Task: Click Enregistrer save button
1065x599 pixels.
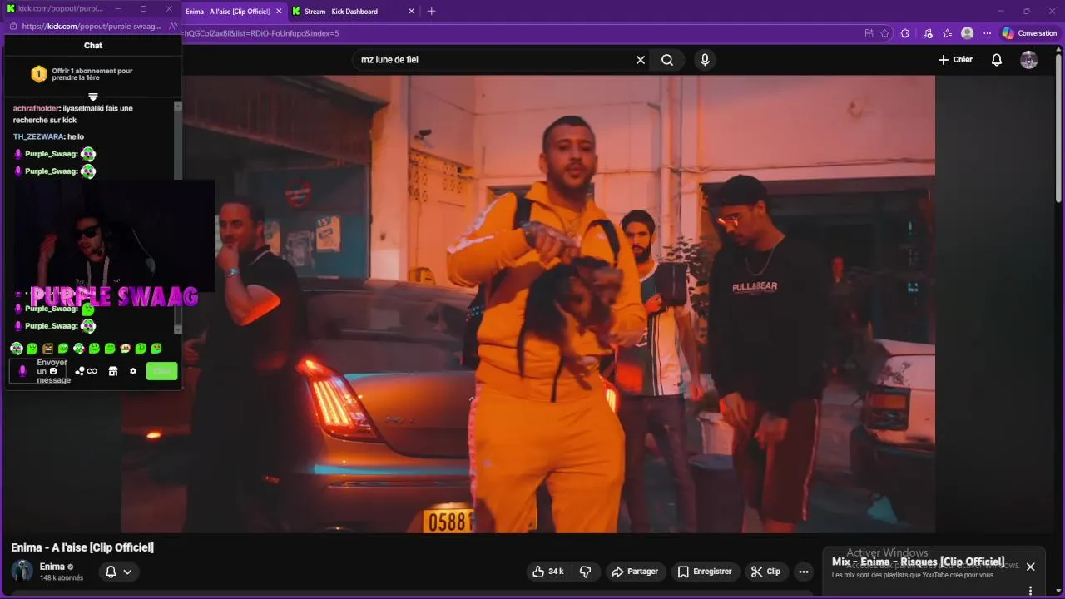Action: coord(704,572)
